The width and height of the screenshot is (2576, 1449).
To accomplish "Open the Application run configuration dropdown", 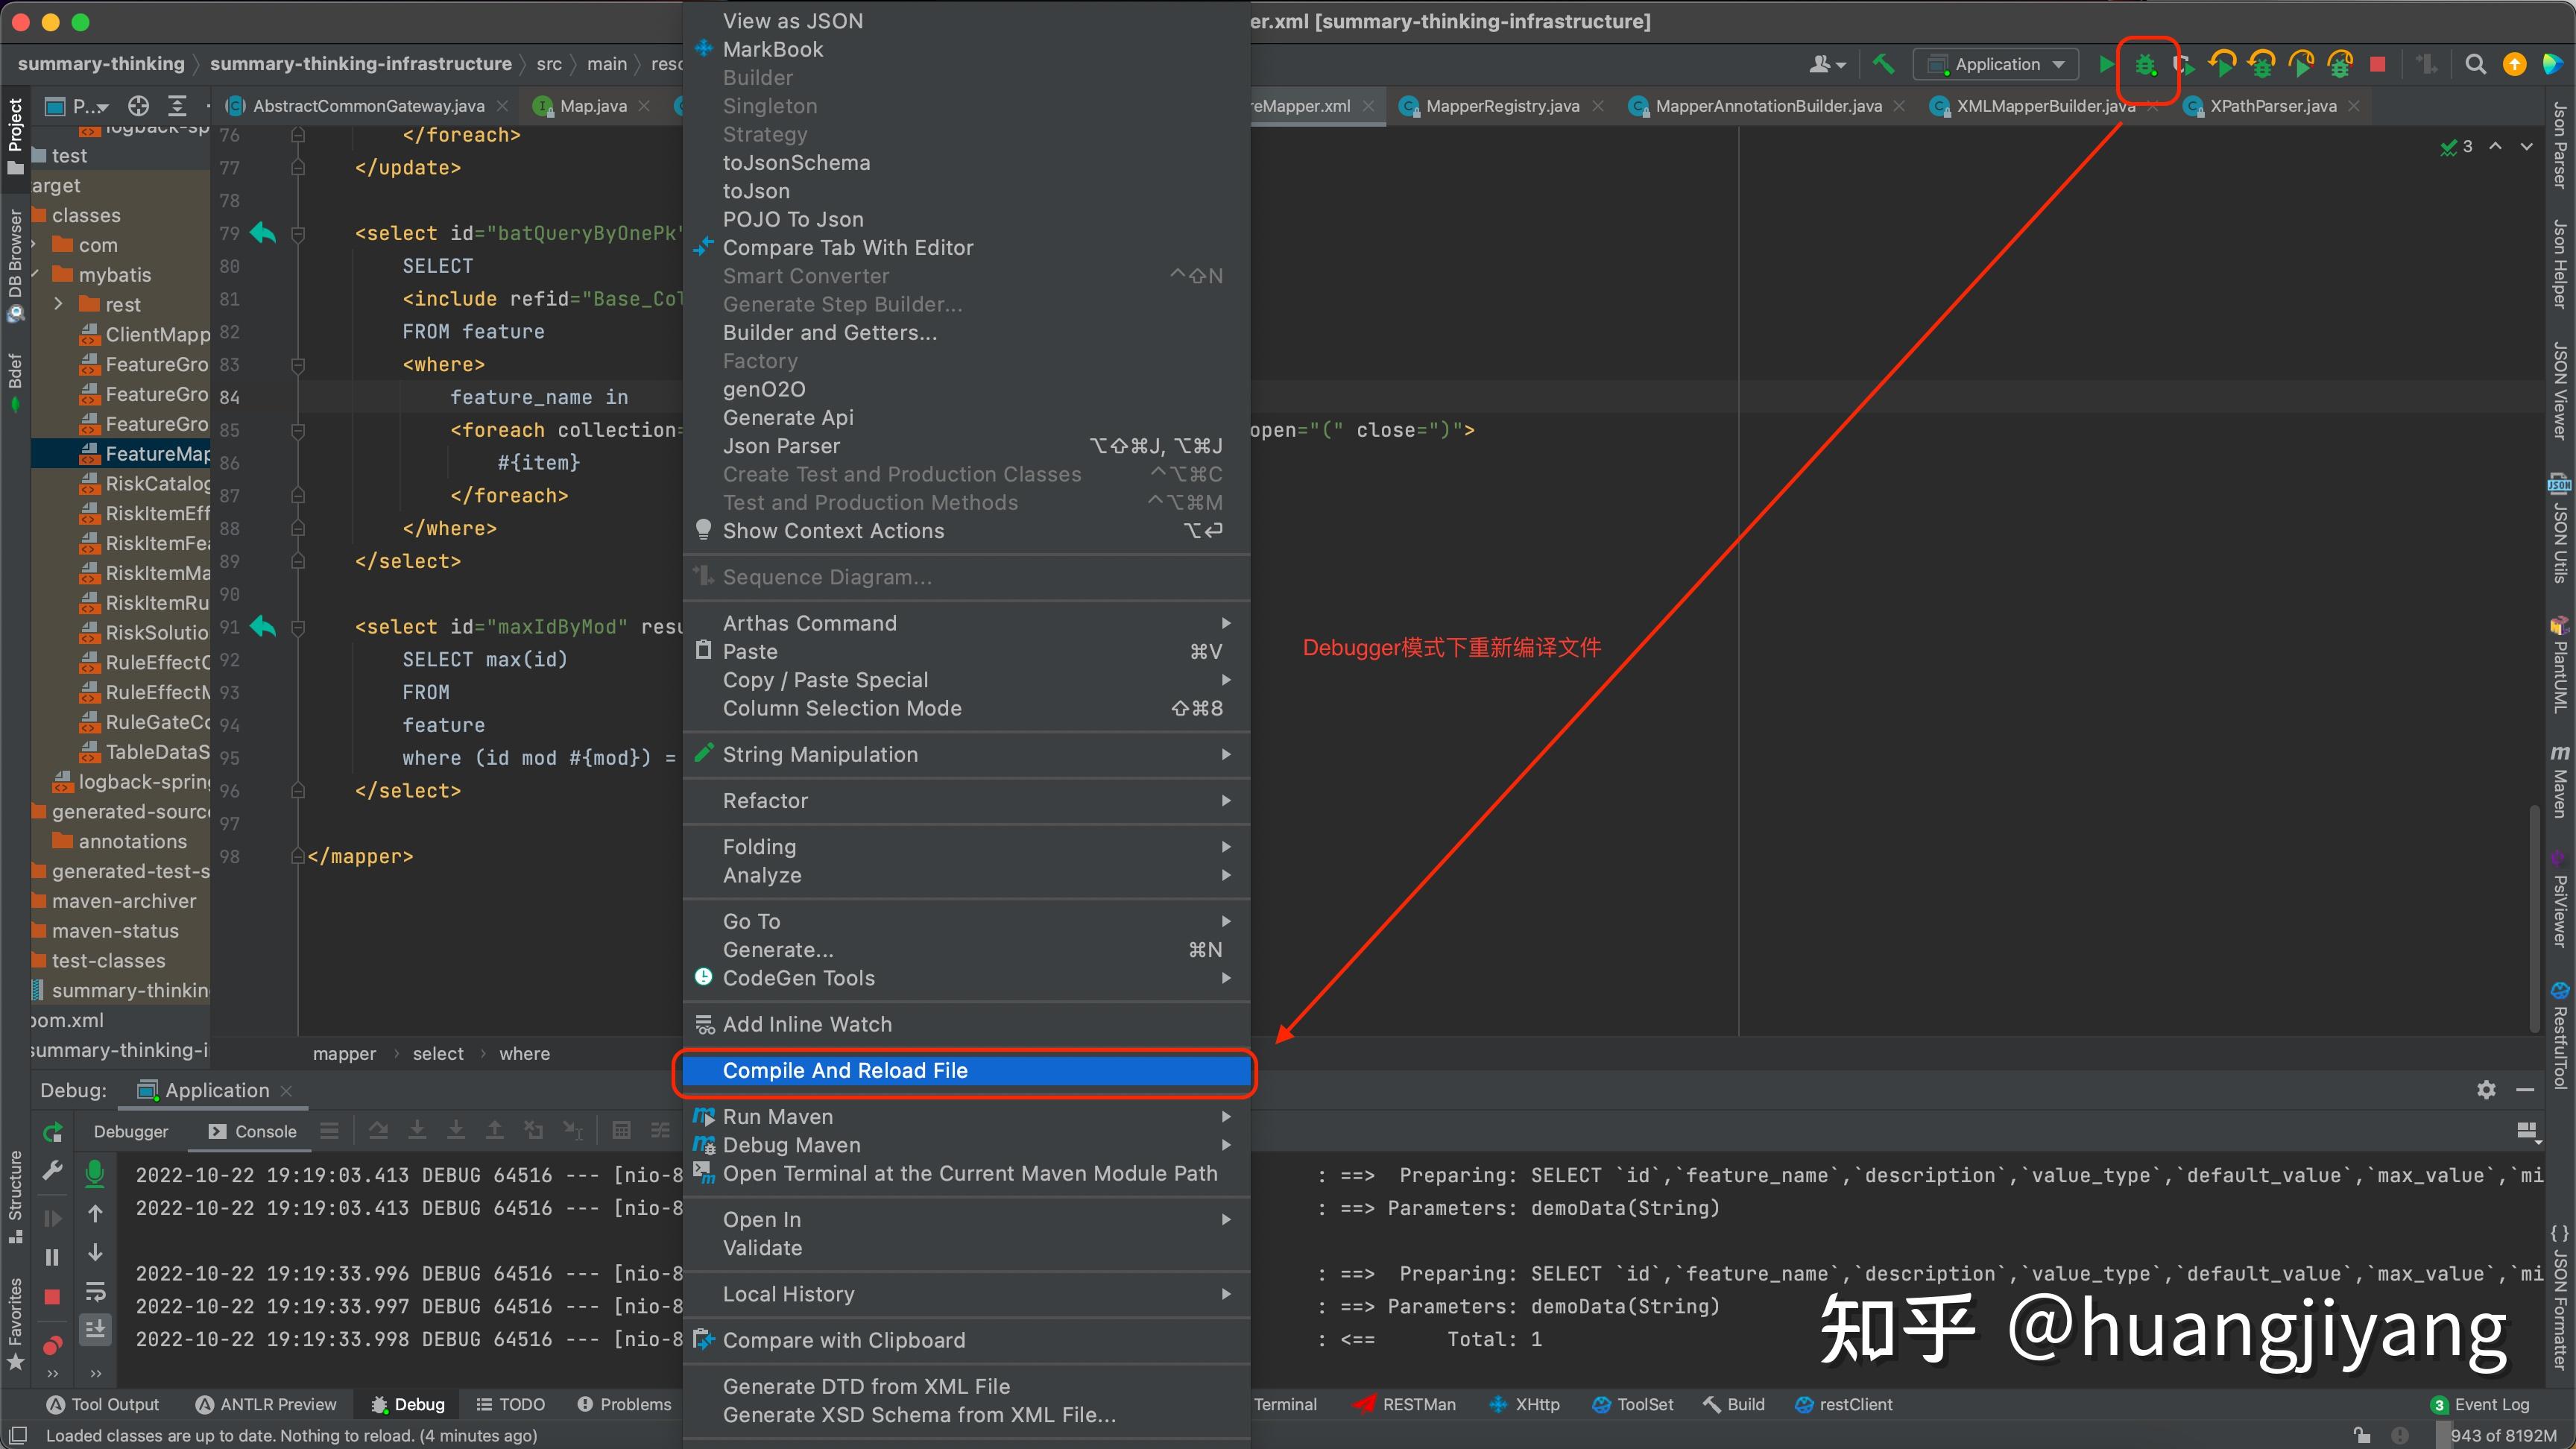I will pyautogui.click(x=1996, y=65).
